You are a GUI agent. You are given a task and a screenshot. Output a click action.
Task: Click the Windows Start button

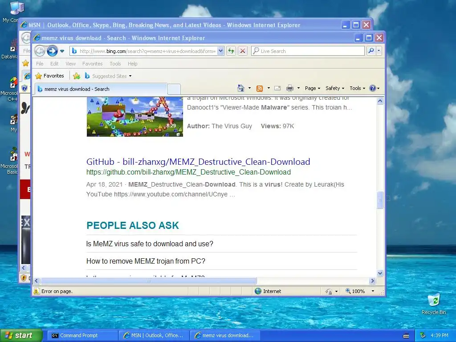tap(21, 336)
